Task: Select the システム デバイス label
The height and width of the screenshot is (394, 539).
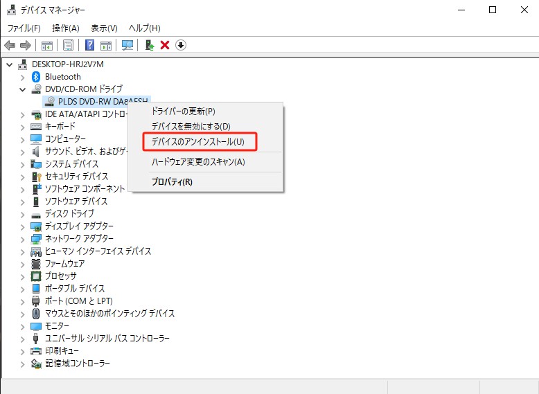Action: click(x=71, y=164)
